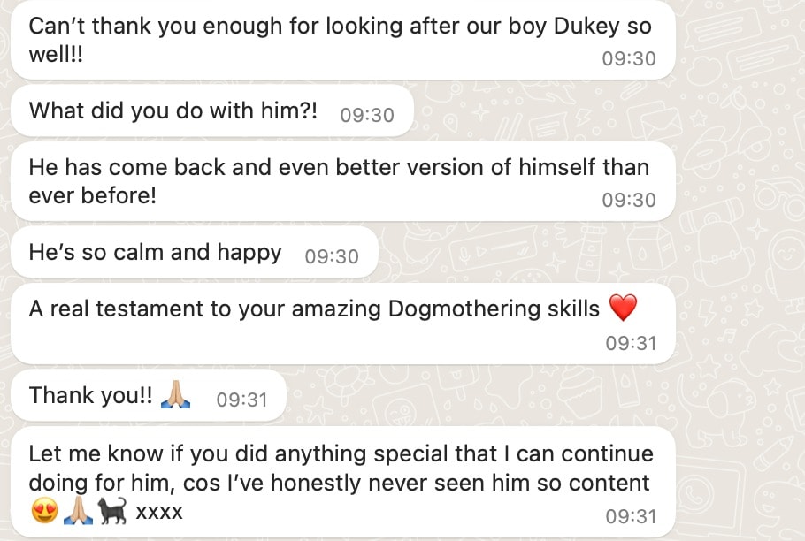Click praying hands emoji beside the cat

[x=78, y=511]
